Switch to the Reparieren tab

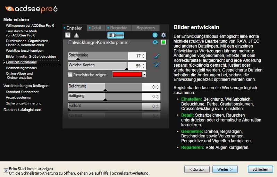pos(145,28)
